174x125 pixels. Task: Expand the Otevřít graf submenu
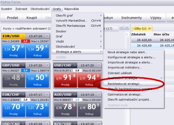[77, 16]
